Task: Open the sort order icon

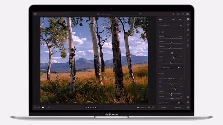Action: point(49,107)
